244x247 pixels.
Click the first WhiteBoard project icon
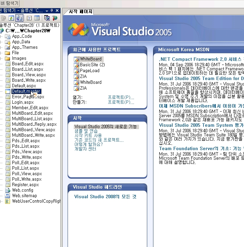tap(77, 59)
